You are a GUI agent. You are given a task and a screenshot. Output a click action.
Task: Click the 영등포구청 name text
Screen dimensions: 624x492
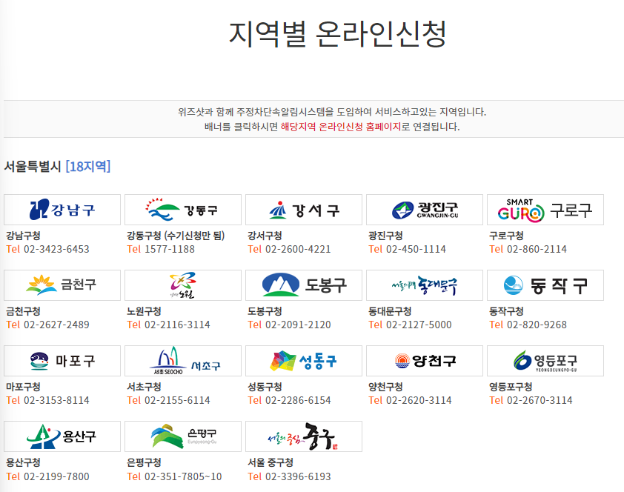point(511,387)
